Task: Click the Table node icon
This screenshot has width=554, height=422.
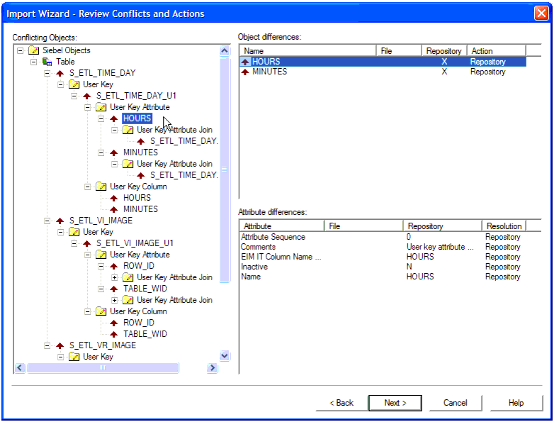Action: click(x=47, y=62)
